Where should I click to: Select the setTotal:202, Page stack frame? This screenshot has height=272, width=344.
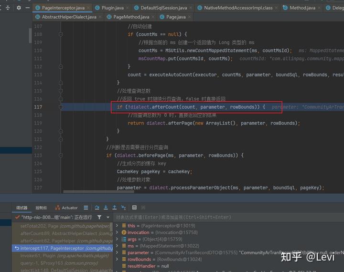[62, 226]
